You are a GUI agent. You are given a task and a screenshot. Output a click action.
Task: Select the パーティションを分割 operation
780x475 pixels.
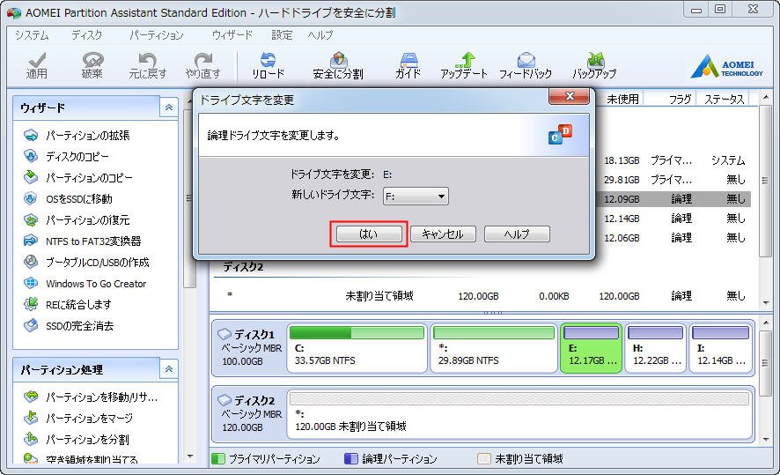[x=76, y=440]
